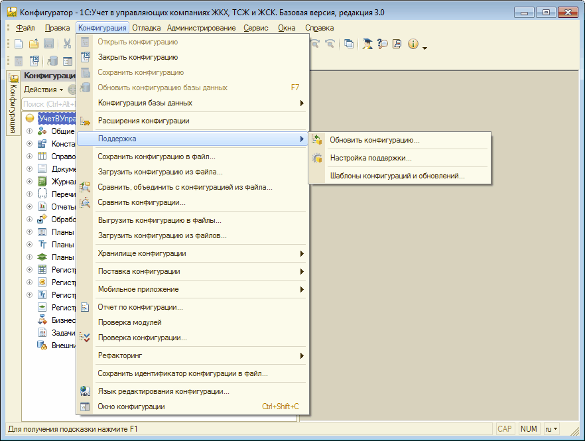Select the Бизнес-процессы tree item

point(64,320)
